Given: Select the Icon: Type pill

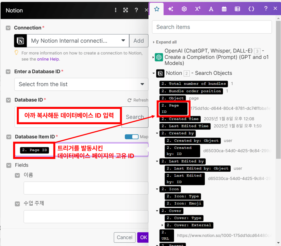Looking at the screenshot, I should pyautogui.click(x=183, y=196).
